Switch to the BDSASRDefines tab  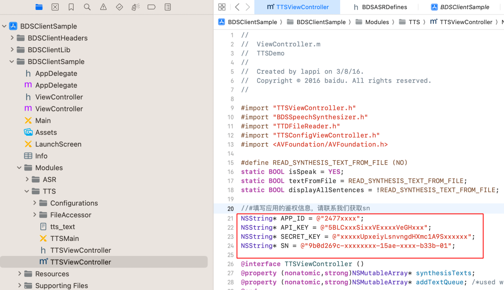click(x=380, y=7)
